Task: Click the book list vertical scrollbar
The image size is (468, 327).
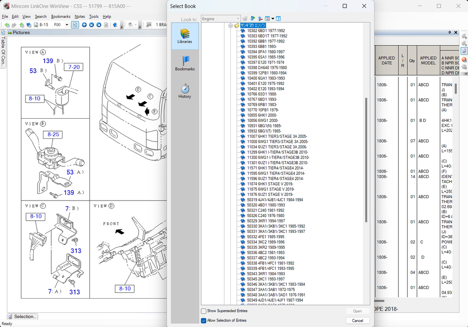Action: click(366, 160)
